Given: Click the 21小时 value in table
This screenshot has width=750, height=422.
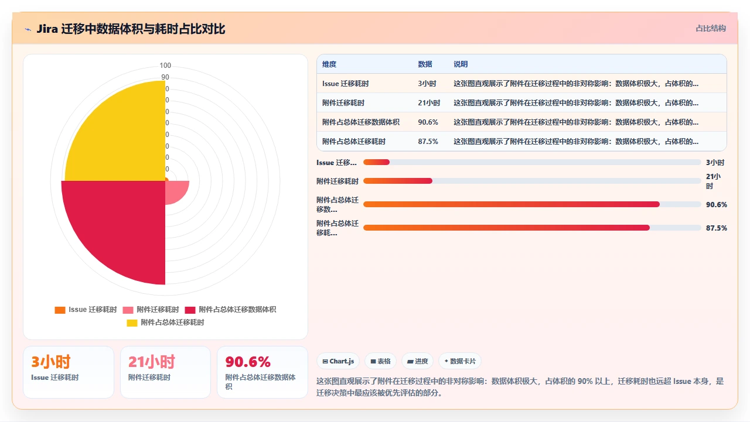Looking at the screenshot, I should [429, 103].
